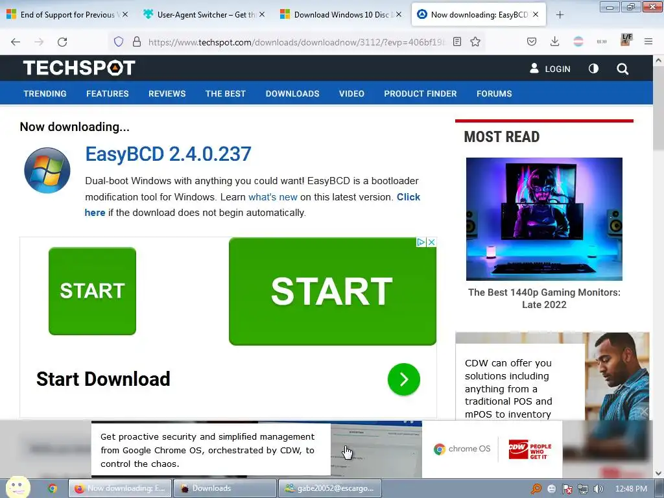Open the Start menu button
Screen dimensions: 664x498
[x=18, y=488]
